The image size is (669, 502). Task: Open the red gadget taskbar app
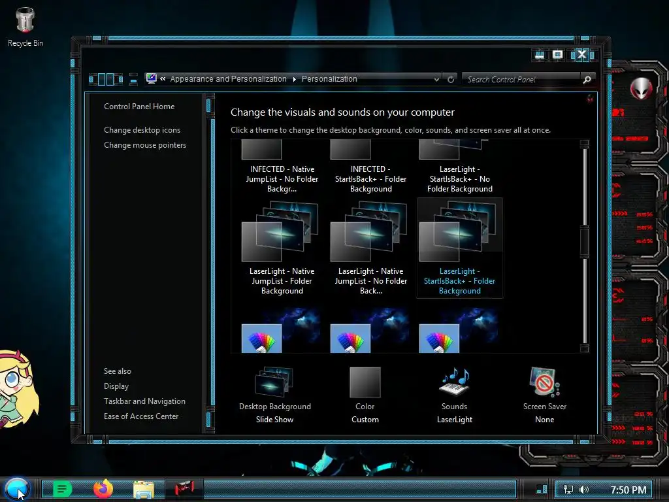(x=184, y=489)
